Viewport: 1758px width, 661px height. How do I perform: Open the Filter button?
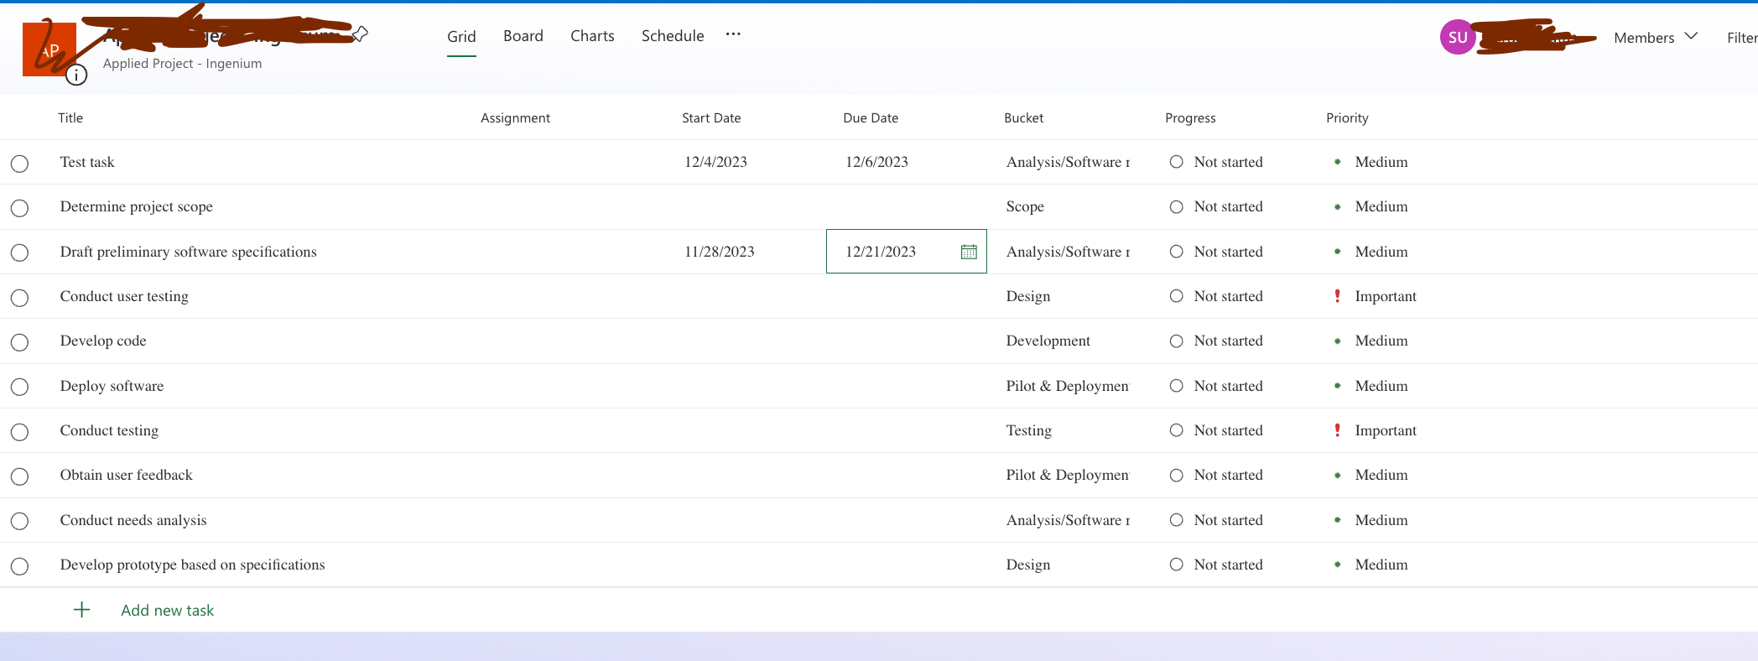point(1742,38)
